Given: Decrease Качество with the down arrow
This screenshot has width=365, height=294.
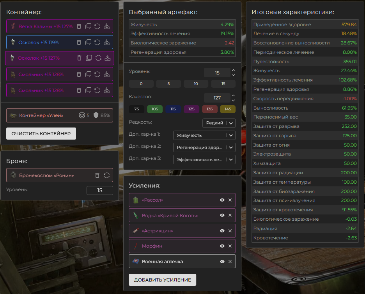Looking at the screenshot, I should 233,100.
